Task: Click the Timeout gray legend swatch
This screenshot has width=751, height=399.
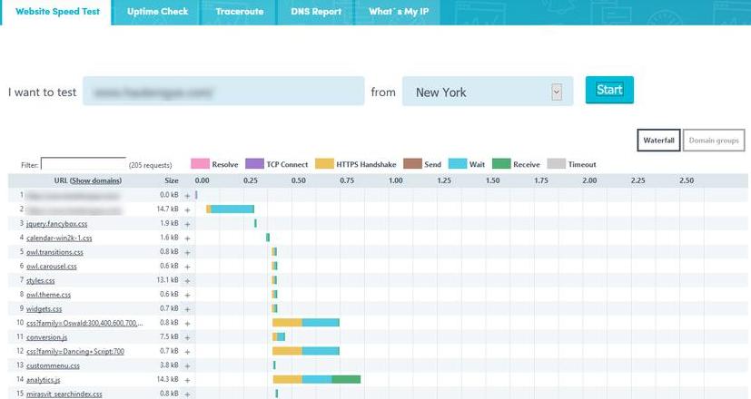Action: [556, 163]
